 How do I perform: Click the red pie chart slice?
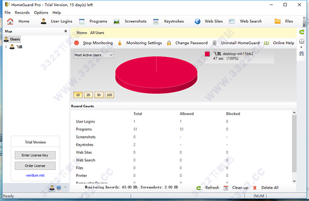156,75
